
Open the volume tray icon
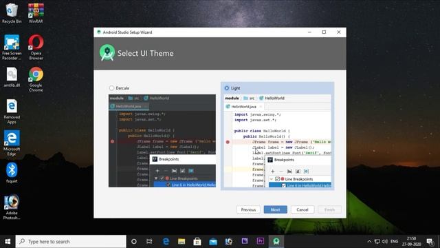coord(385,242)
